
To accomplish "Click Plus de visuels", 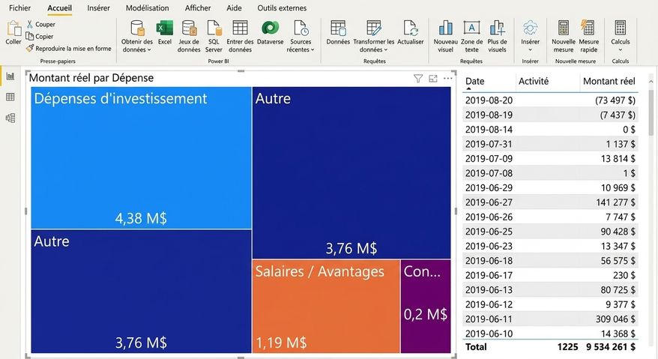I will pyautogui.click(x=498, y=37).
